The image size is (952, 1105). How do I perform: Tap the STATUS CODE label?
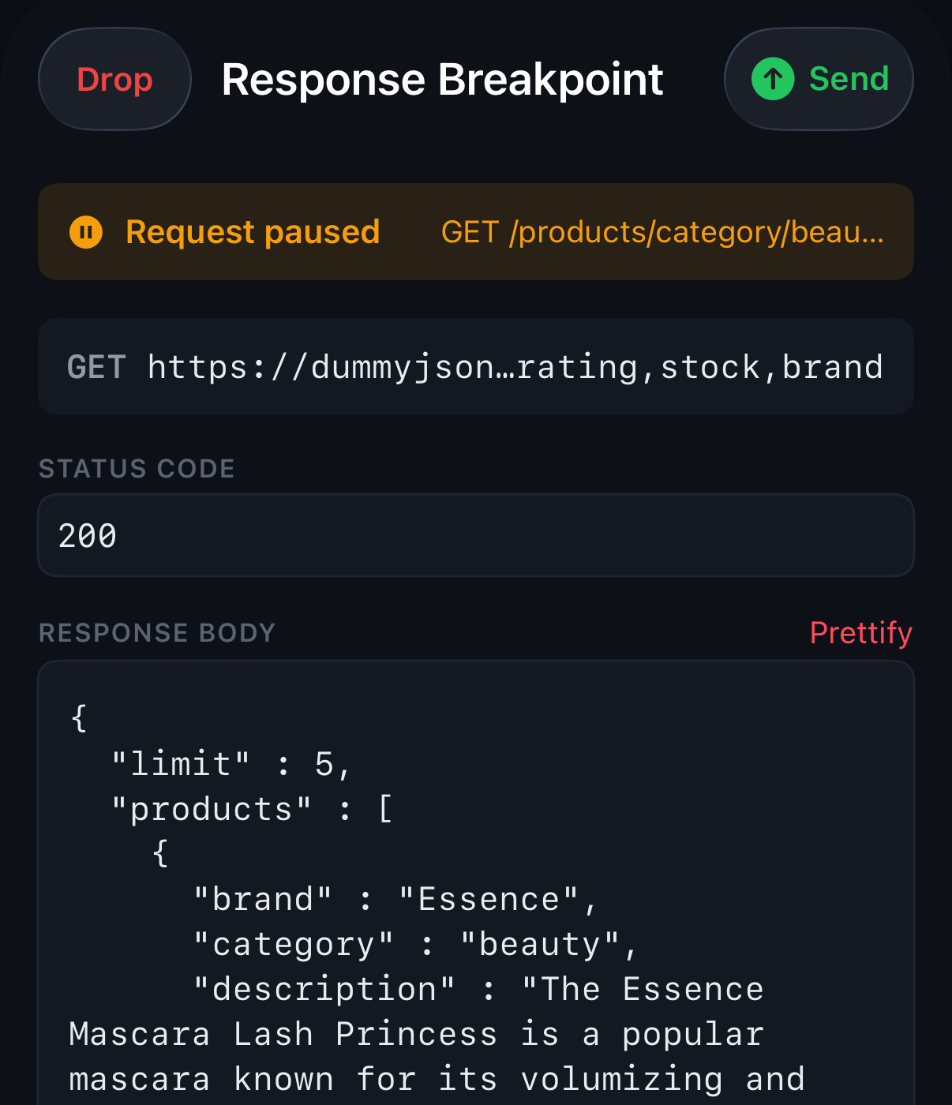pyautogui.click(x=136, y=467)
